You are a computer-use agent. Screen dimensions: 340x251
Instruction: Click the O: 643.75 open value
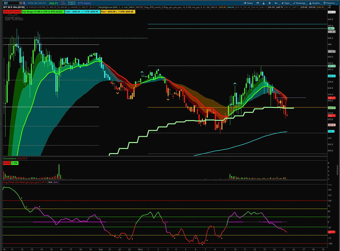pos(52,7)
